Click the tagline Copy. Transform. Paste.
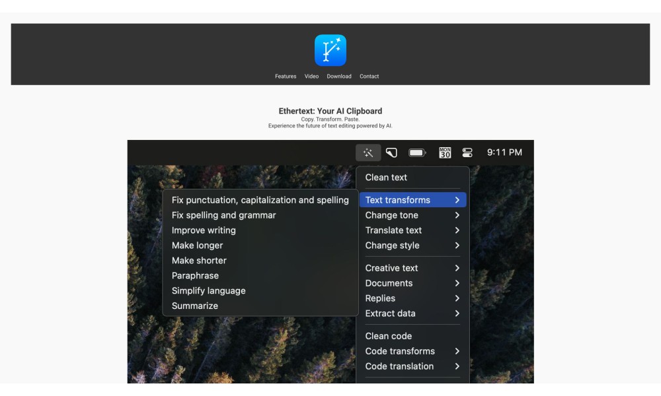The height and width of the screenshot is (396, 661). point(330,119)
